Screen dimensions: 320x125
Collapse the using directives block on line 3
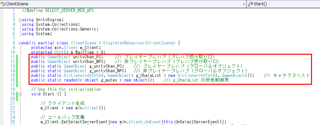(20, 20)
